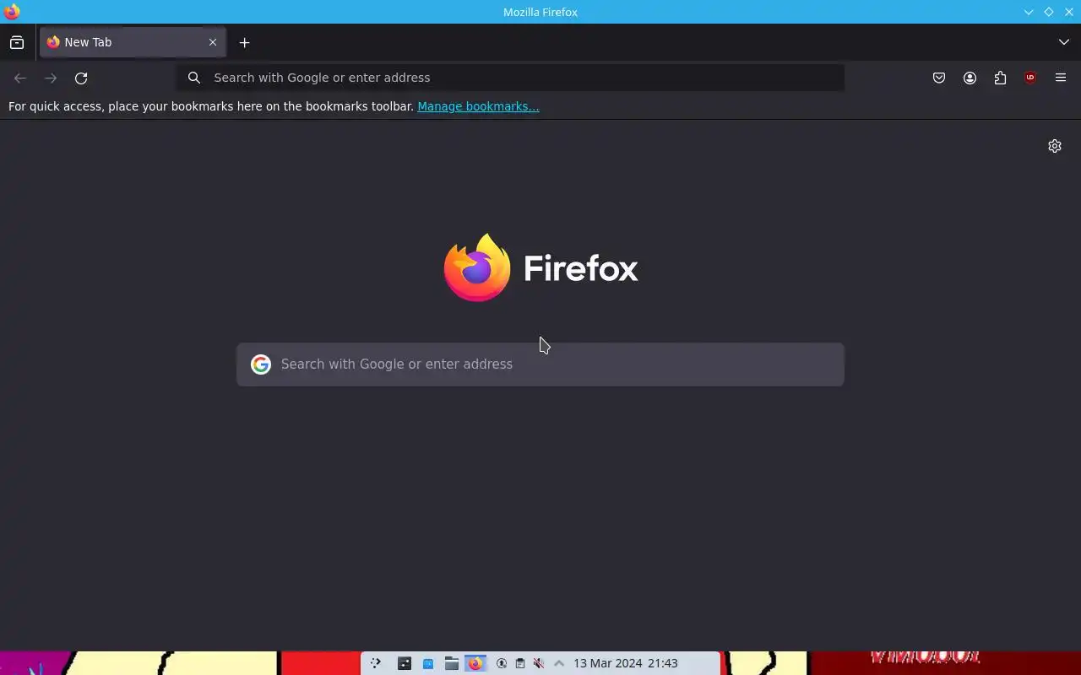This screenshot has height=675, width=1081.
Task: Expand hidden system tray icons arrow
Action: coord(558,663)
